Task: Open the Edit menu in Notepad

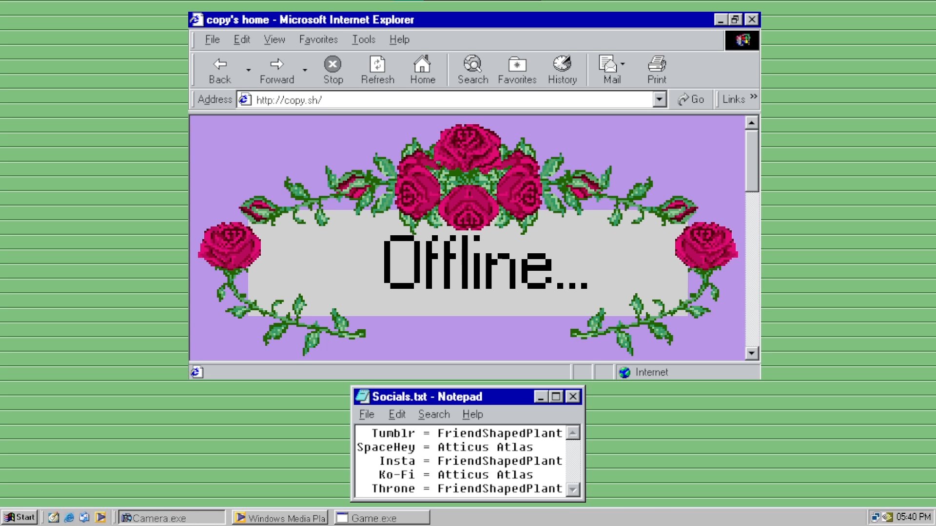Action: click(397, 414)
